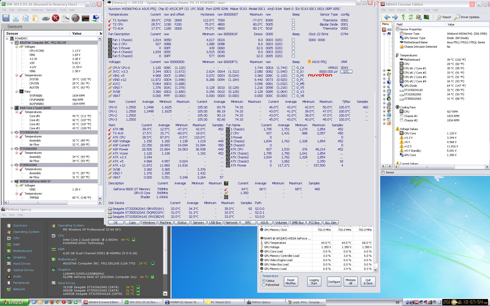Open Favorites menu in AIDA64
Viewport: 490px width, 306px height.
click(414, 10)
